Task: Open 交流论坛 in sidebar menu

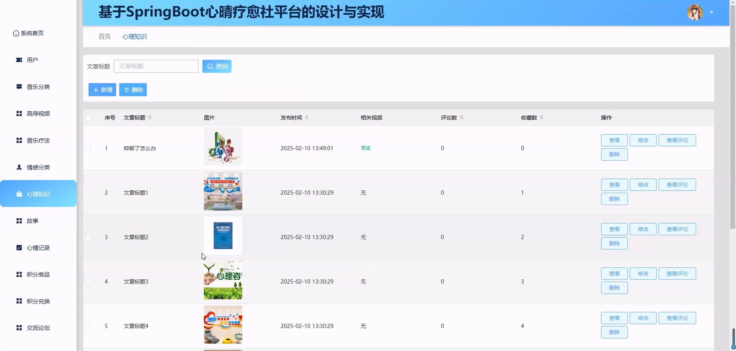Action: click(x=38, y=328)
